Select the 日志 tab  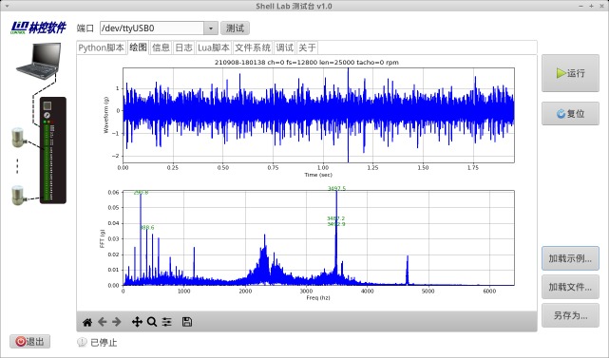(183, 47)
